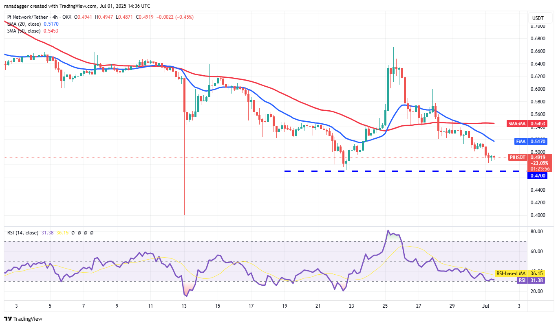Select the EMA (20, close) indicator legend
This screenshot has width=558, height=326.
(24, 24)
